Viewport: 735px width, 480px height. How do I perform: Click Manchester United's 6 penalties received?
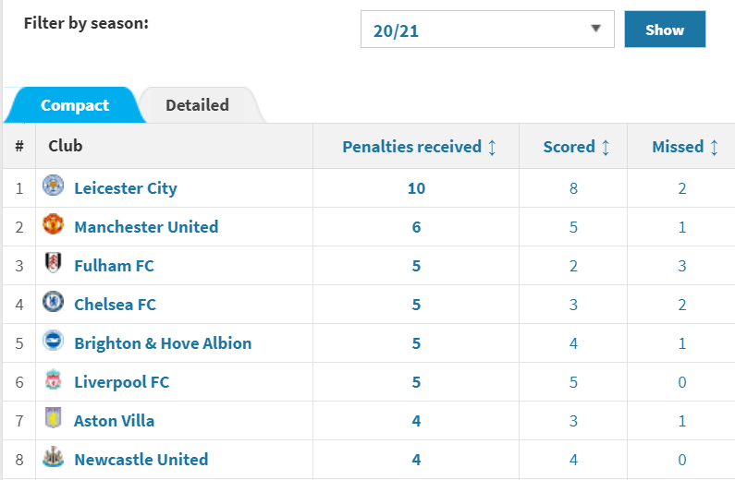click(x=416, y=227)
